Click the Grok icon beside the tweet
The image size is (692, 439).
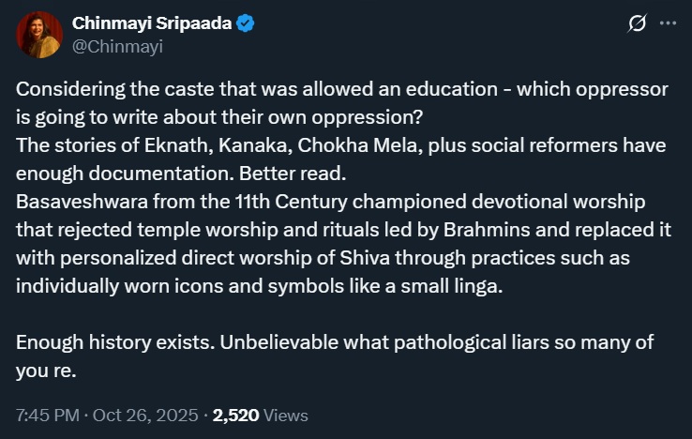coord(638,24)
